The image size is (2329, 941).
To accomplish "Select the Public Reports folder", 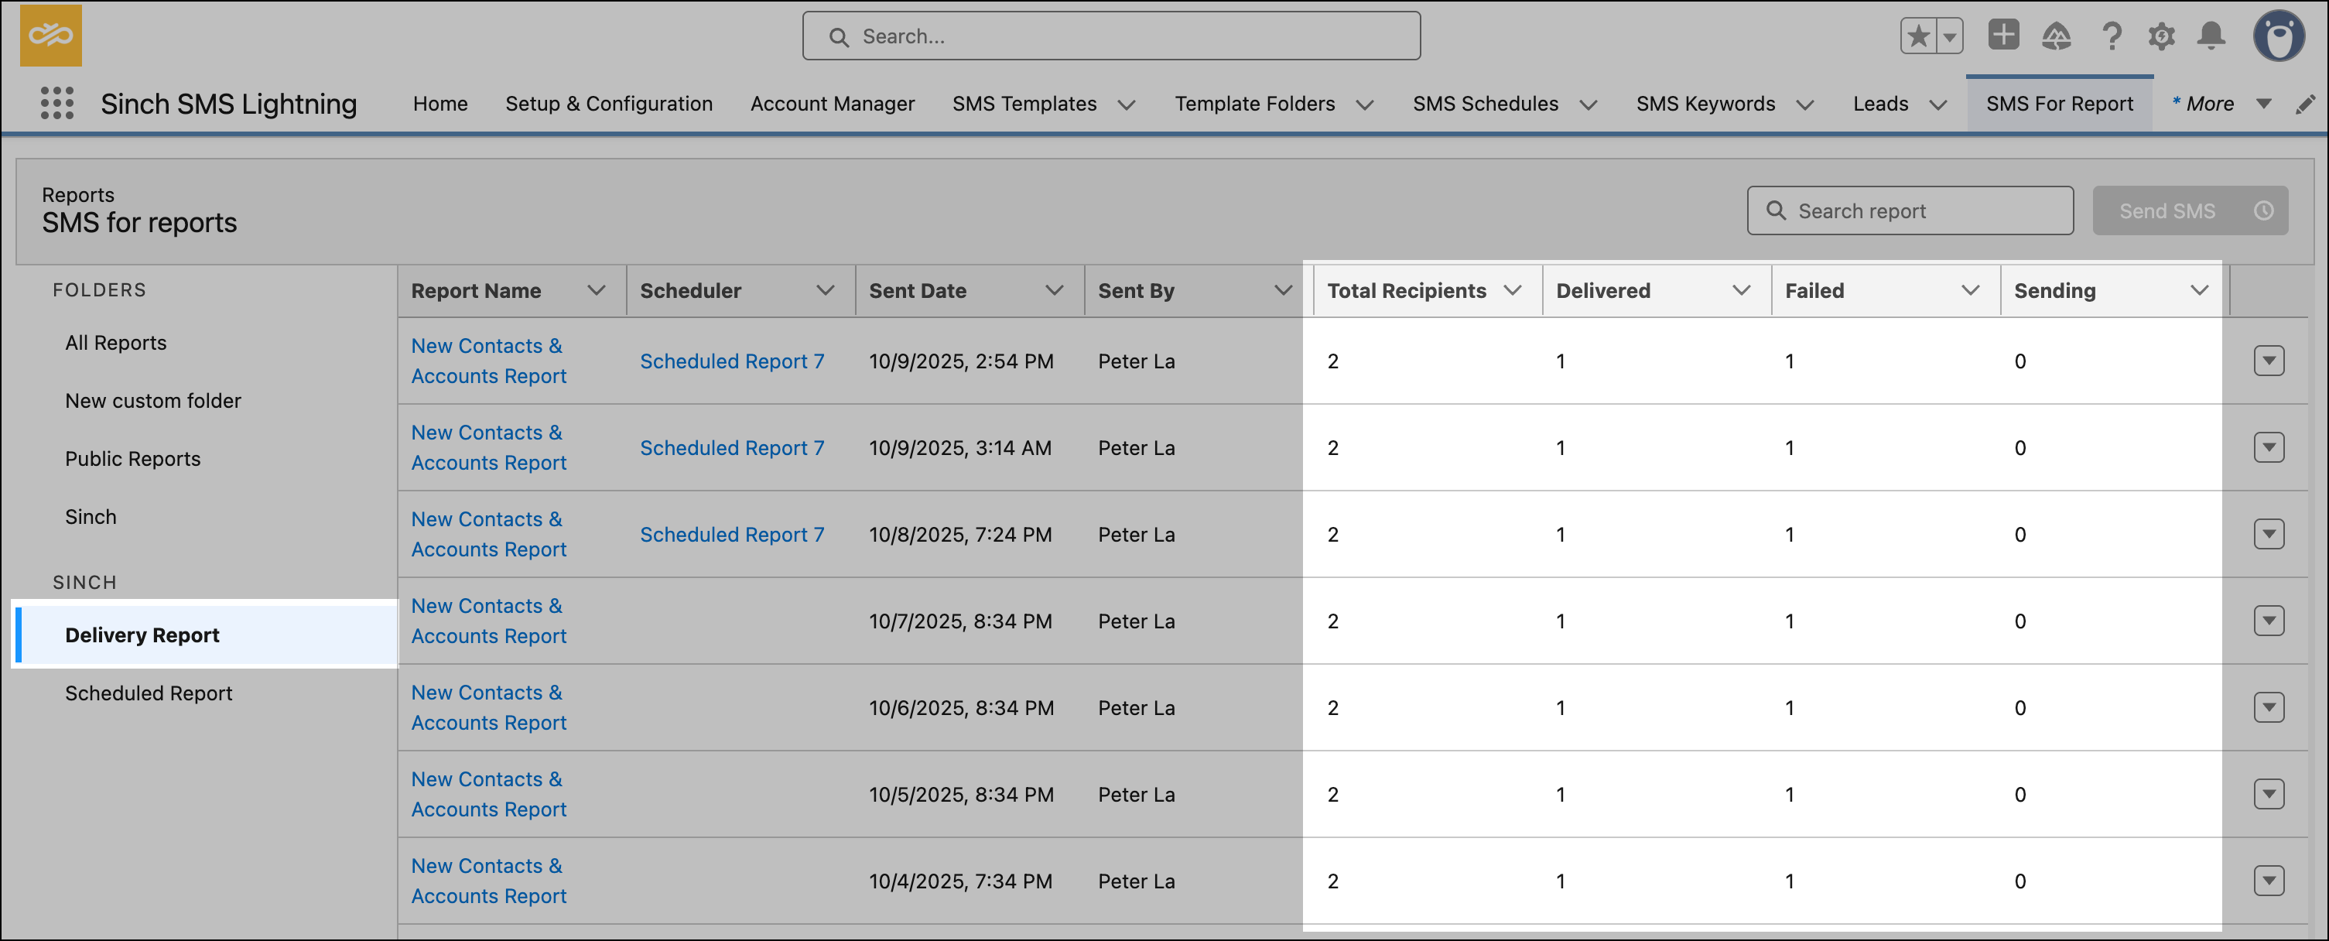I will pyautogui.click(x=132, y=458).
